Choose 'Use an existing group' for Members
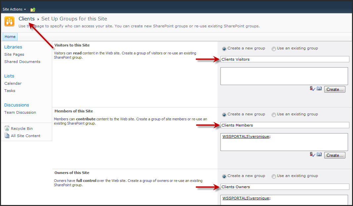Screen dimensions: 353x206 click(x=274, y=115)
